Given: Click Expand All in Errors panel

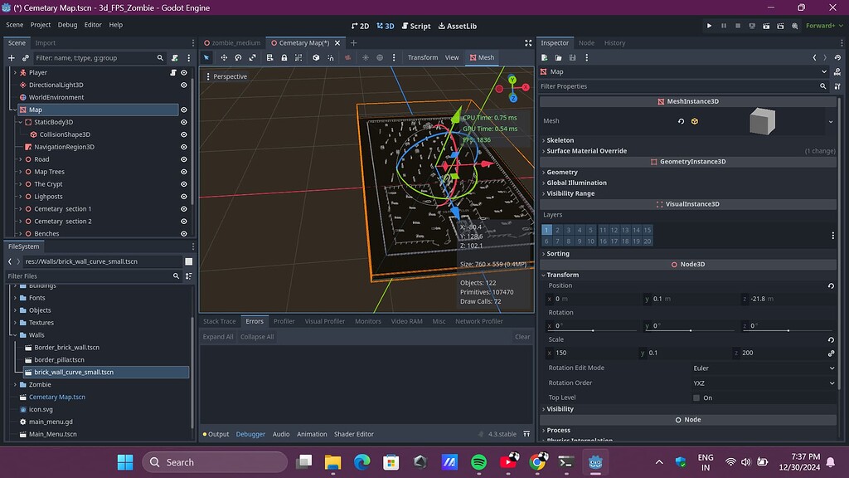Looking at the screenshot, I should click(x=218, y=337).
